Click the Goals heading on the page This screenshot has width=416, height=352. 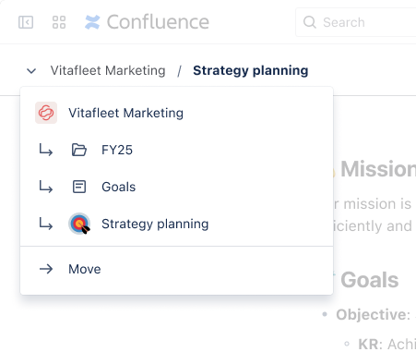[x=370, y=280]
